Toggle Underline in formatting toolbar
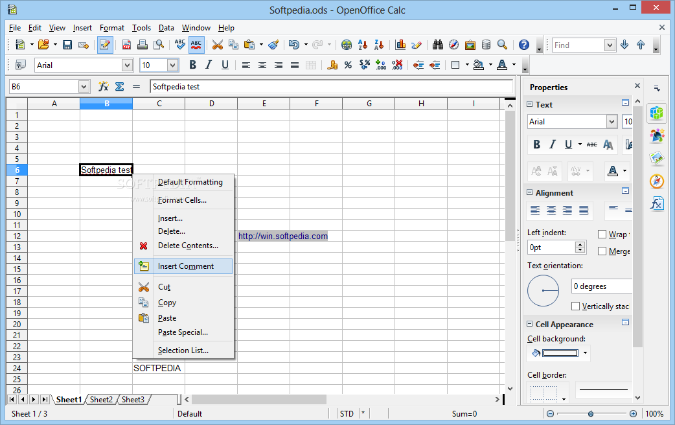This screenshot has height=425, width=675. 225,65
